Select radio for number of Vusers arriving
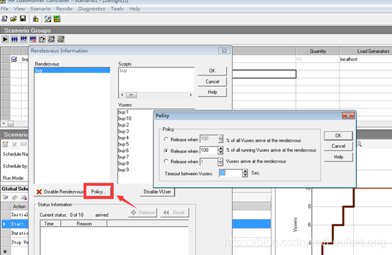This screenshot has width=392, height=255. (x=166, y=161)
